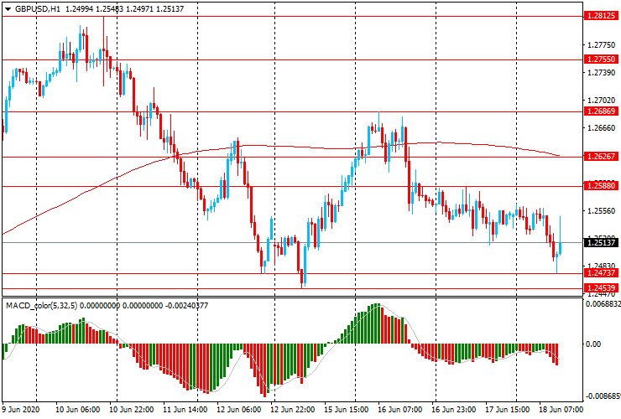Viewport: 621px width, 419px height.
Task: Click the 1.27020 price scale value
Action: coord(601,101)
